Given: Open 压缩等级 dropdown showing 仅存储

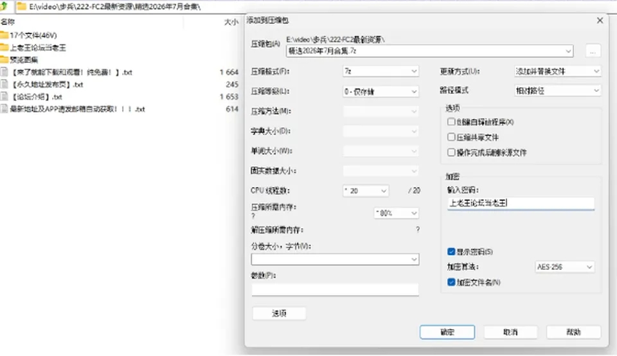Looking at the screenshot, I should pyautogui.click(x=380, y=91).
